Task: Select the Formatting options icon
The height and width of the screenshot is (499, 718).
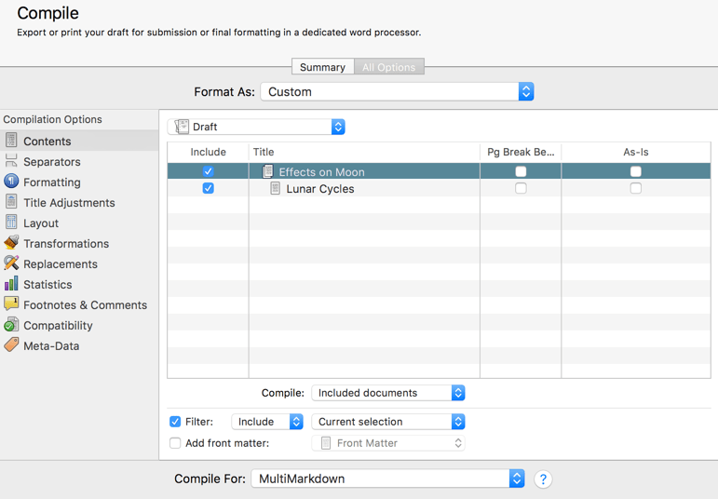Action: [11, 182]
